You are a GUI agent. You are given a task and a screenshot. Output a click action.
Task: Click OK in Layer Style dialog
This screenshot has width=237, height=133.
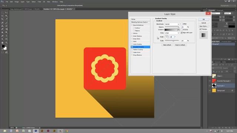click(204, 20)
